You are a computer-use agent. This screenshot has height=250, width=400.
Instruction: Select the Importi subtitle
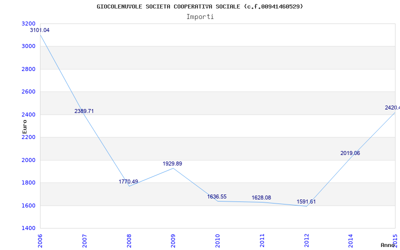(200, 17)
